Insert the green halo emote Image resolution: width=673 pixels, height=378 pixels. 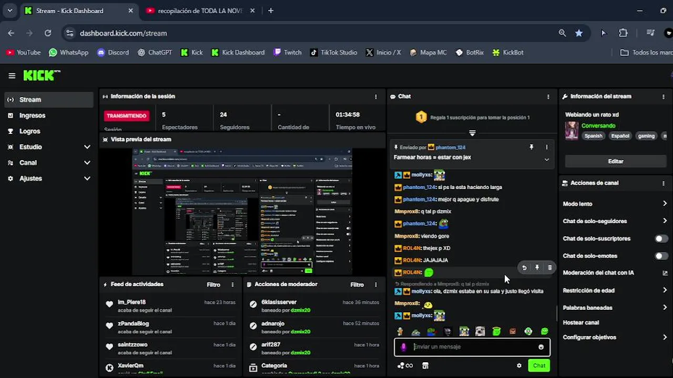coord(496,331)
